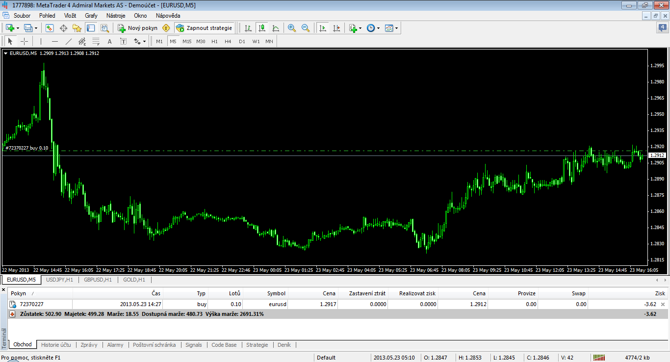Toggle chart shift

336,28
